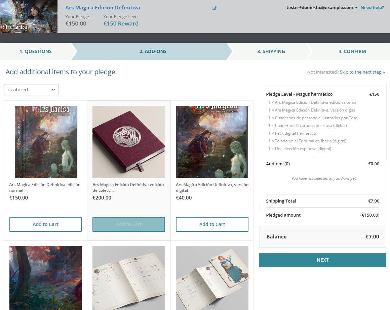Open the €150 Reward pledge level link
The width and height of the screenshot is (390, 310).
121,24
